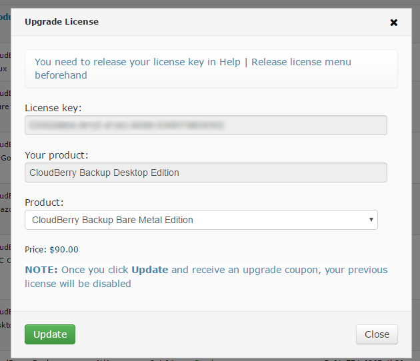420x361 pixels.
Task: Click the 'Your product:' label
Action: 56,155
